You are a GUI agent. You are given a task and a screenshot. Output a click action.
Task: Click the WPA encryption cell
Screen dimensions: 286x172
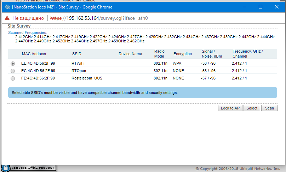point(177,63)
